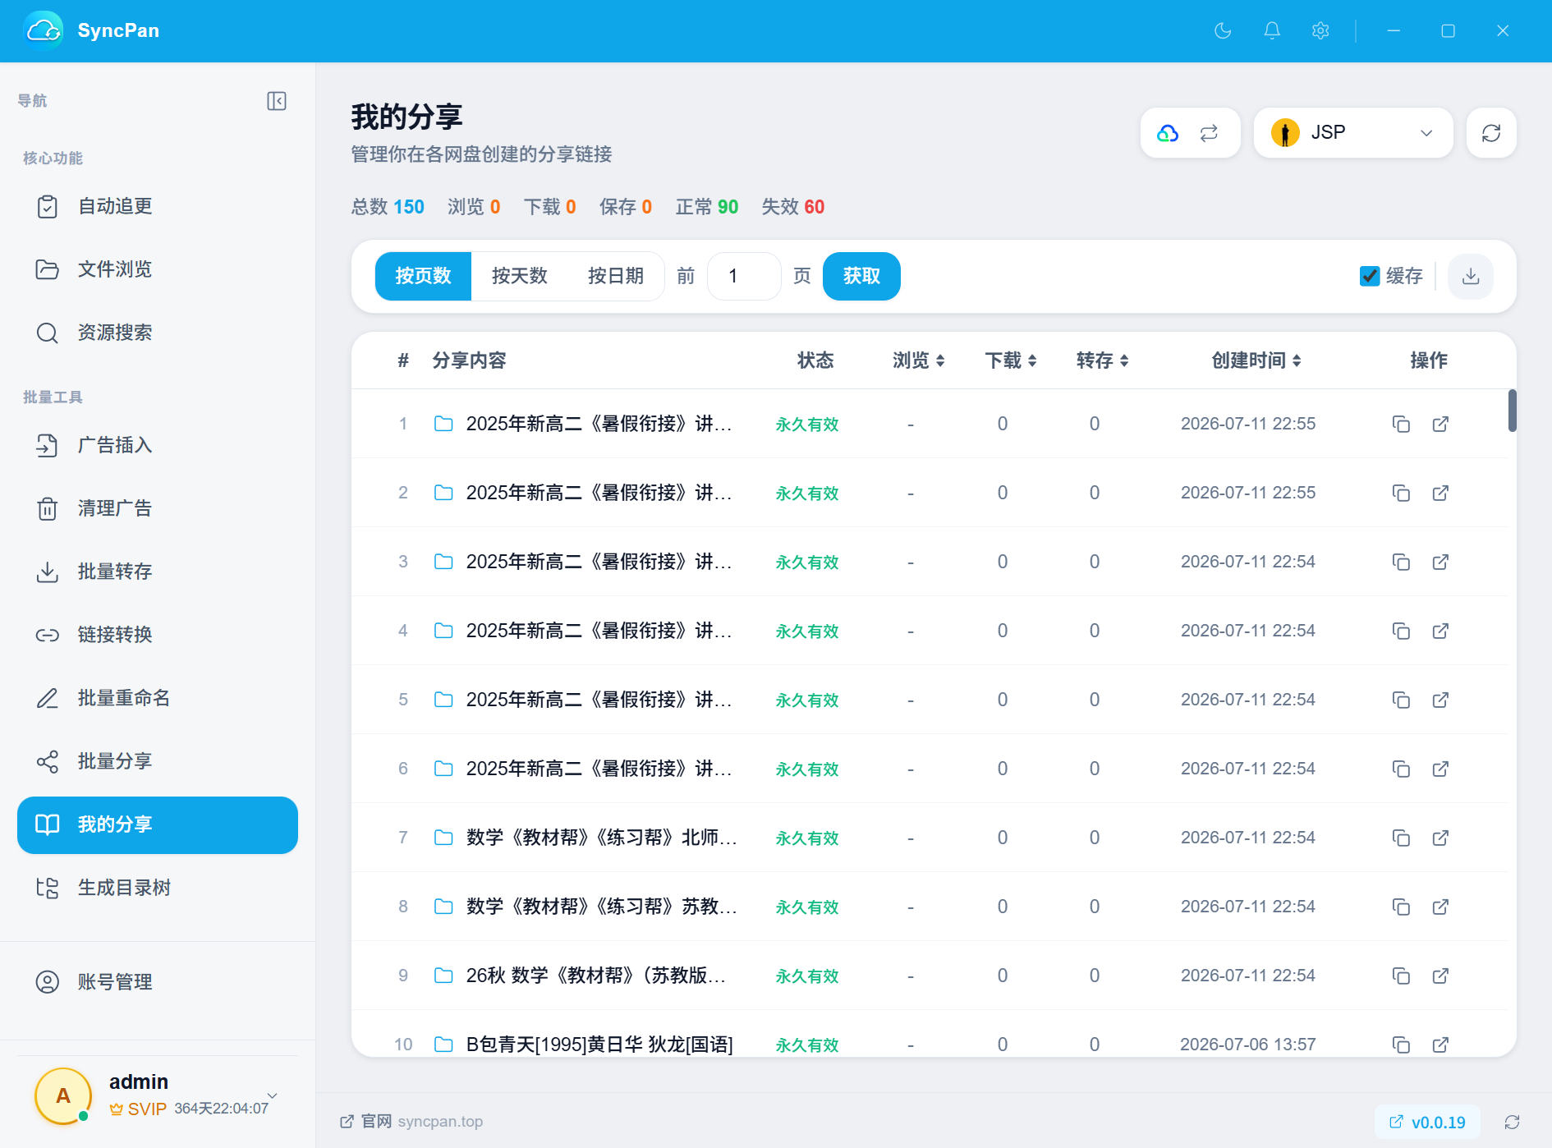Click row 10 date 2026-07-06 13:57
The width and height of the screenshot is (1552, 1148).
pos(1248,1045)
